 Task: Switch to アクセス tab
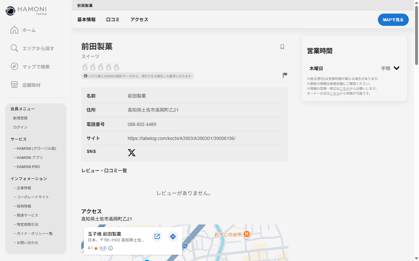(139, 20)
